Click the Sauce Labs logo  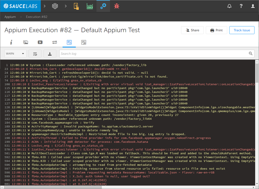click(x=20, y=6)
